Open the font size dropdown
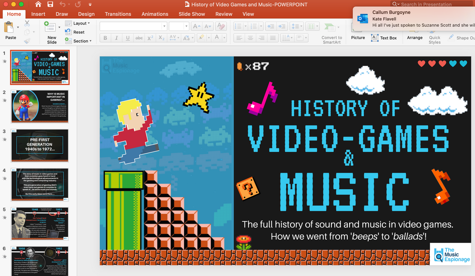Screen dimensions: 475x276 click(186, 26)
